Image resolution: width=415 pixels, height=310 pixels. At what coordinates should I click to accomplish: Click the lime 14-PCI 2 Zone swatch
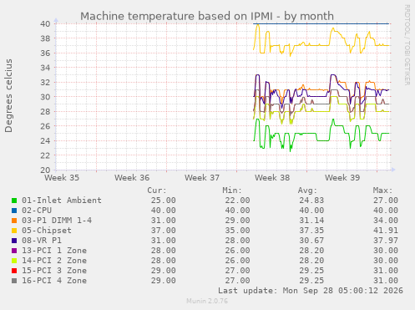[x=14, y=261]
